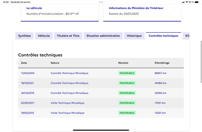
Task: Tap the Vendredi 24 janvier date
Action: pyautogui.click(x=20, y=2)
